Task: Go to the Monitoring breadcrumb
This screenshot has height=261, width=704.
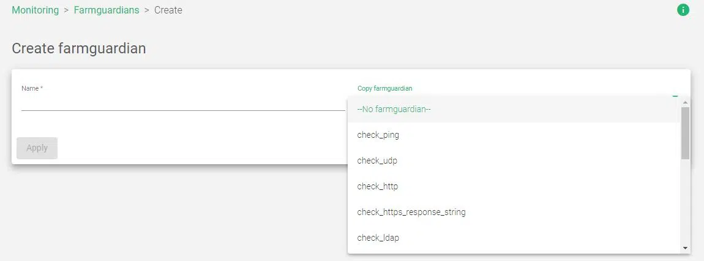Action: coord(36,10)
